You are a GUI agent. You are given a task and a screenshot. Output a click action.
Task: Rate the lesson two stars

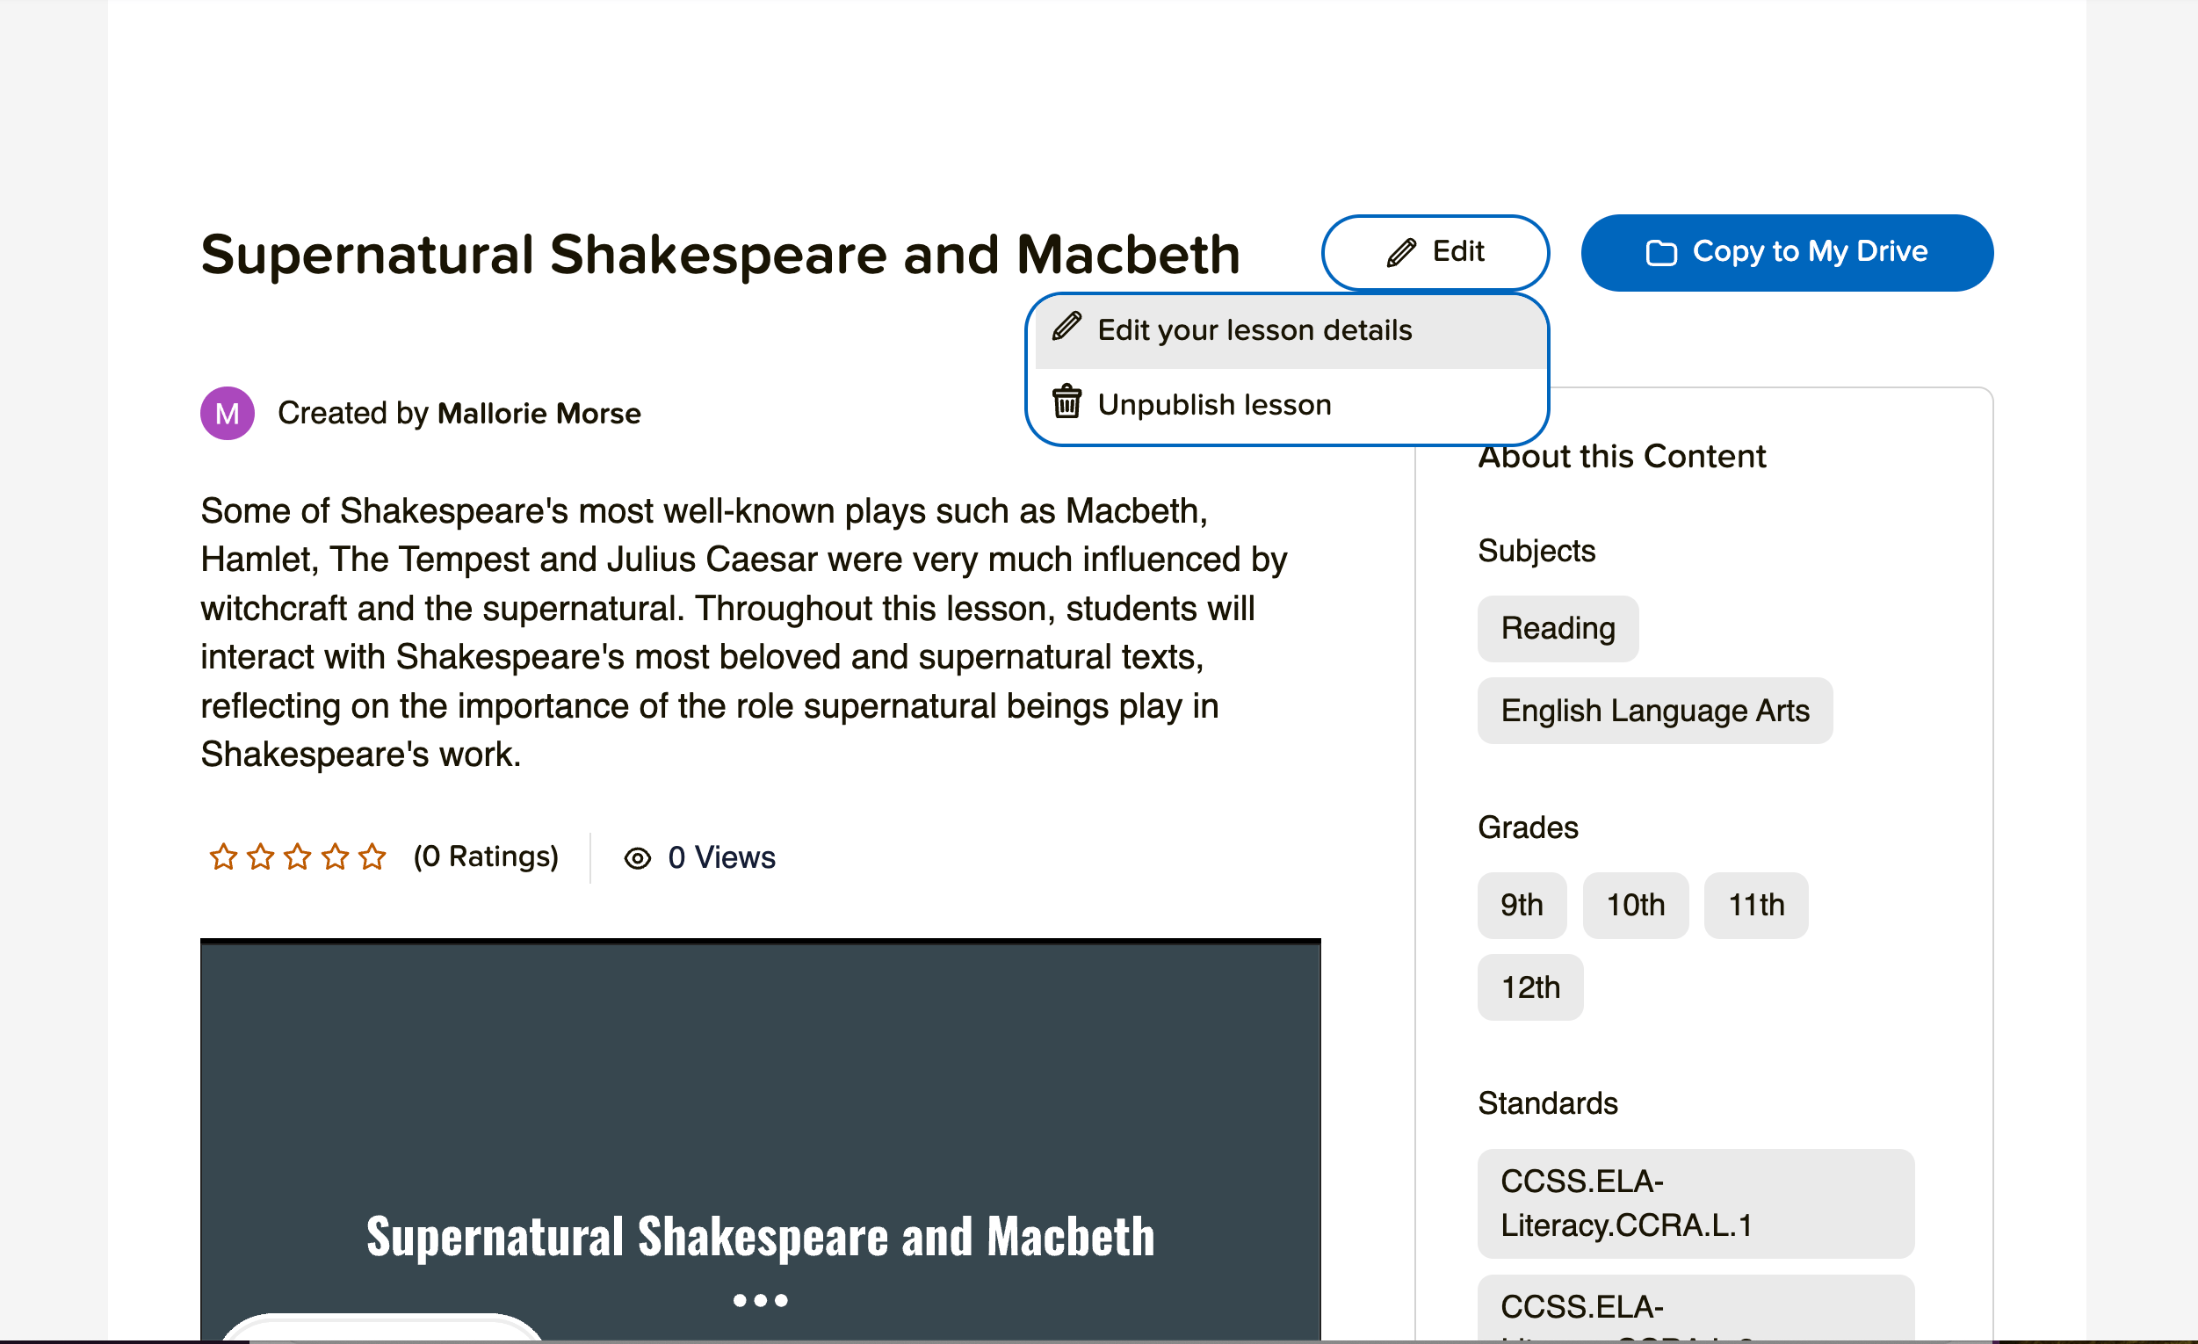point(261,857)
